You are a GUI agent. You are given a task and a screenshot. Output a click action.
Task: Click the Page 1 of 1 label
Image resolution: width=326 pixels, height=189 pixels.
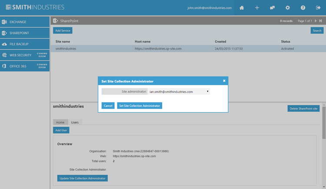(305, 21)
